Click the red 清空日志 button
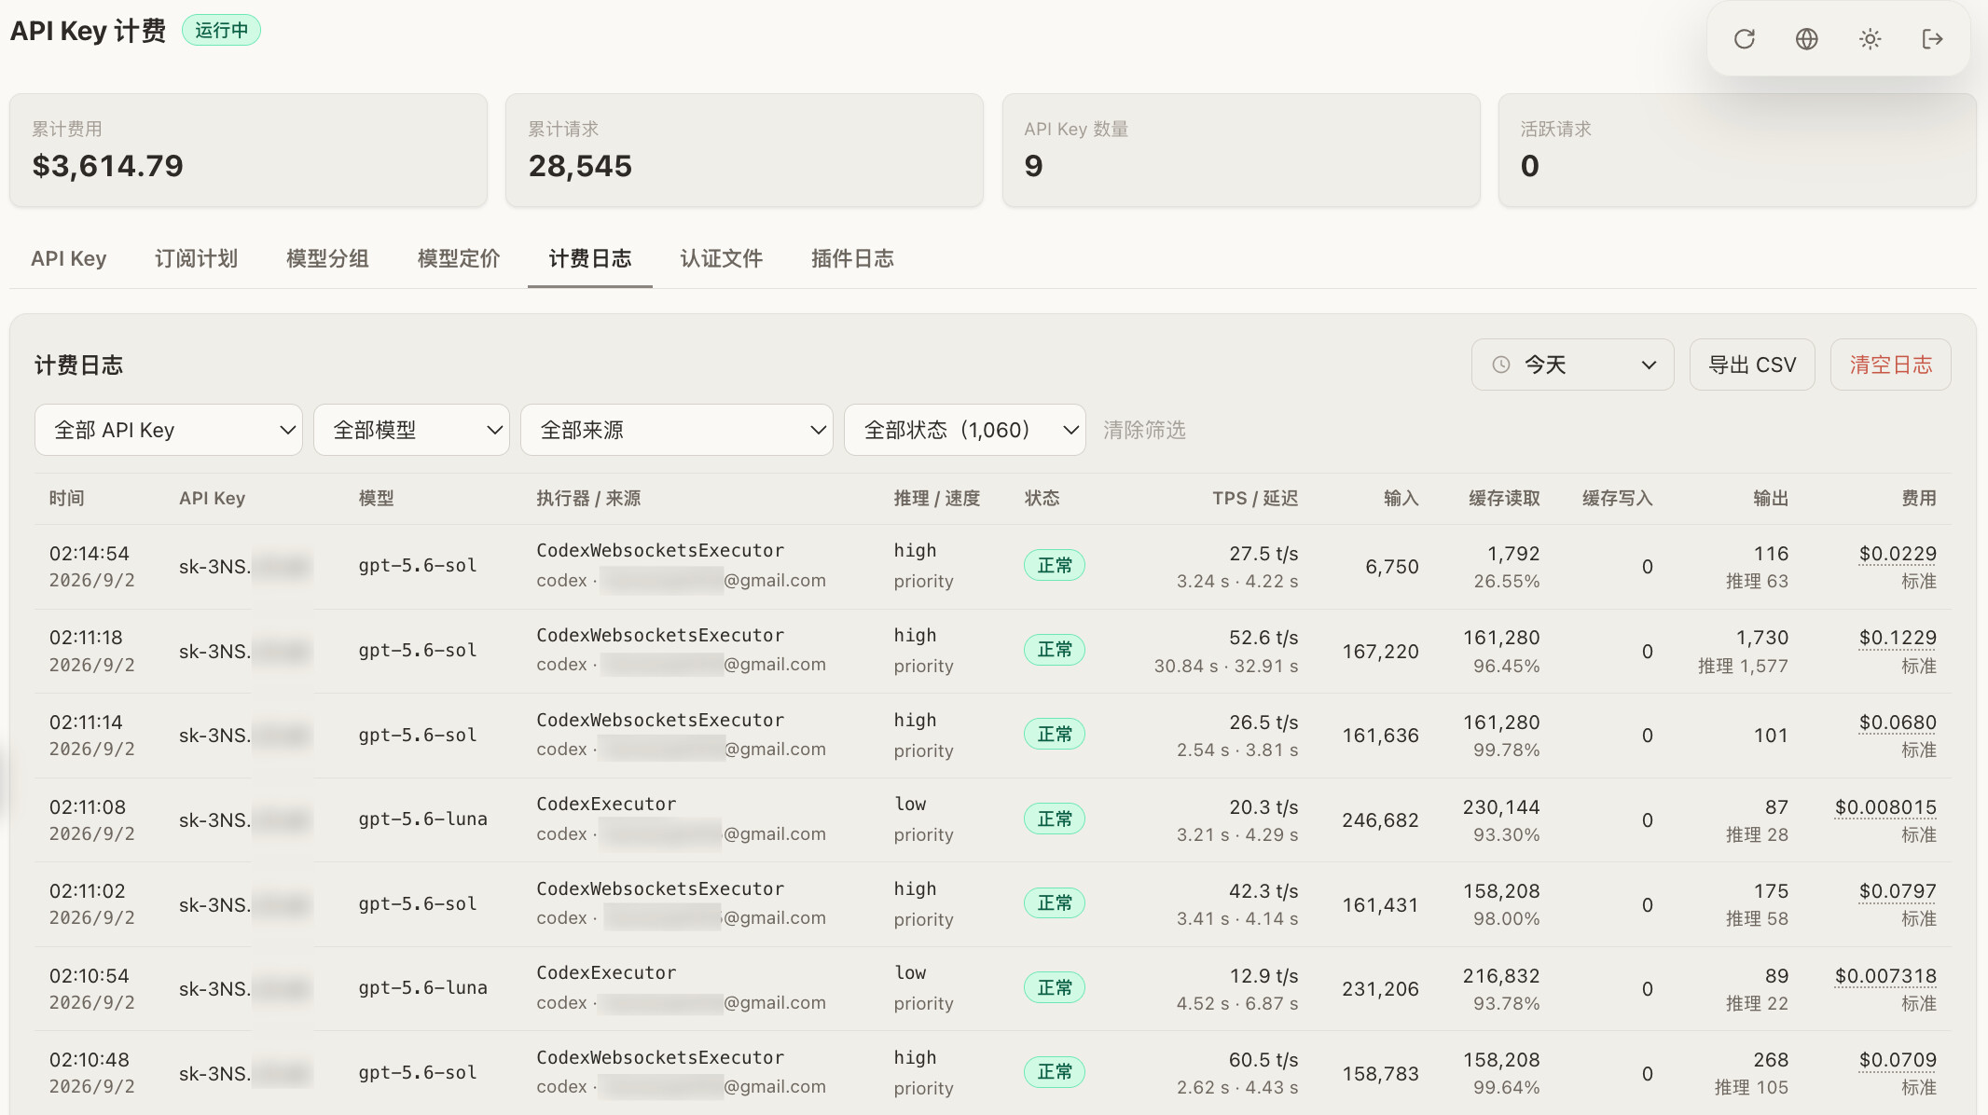1988x1115 pixels. [x=1891, y=365]
